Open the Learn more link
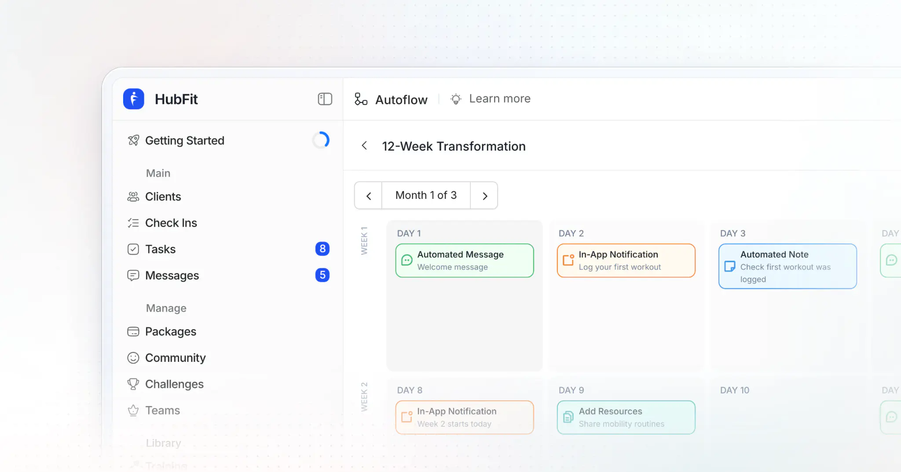This screenshot has width=901, height=472. point(500,99)
